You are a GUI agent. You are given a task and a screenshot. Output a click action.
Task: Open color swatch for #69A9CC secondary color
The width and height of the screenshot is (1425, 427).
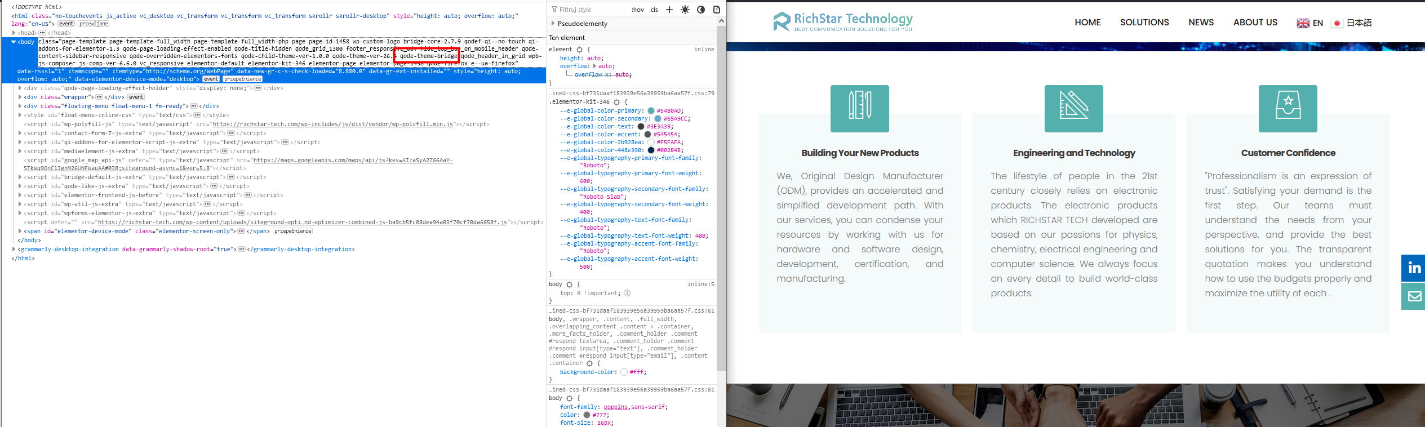658,119
